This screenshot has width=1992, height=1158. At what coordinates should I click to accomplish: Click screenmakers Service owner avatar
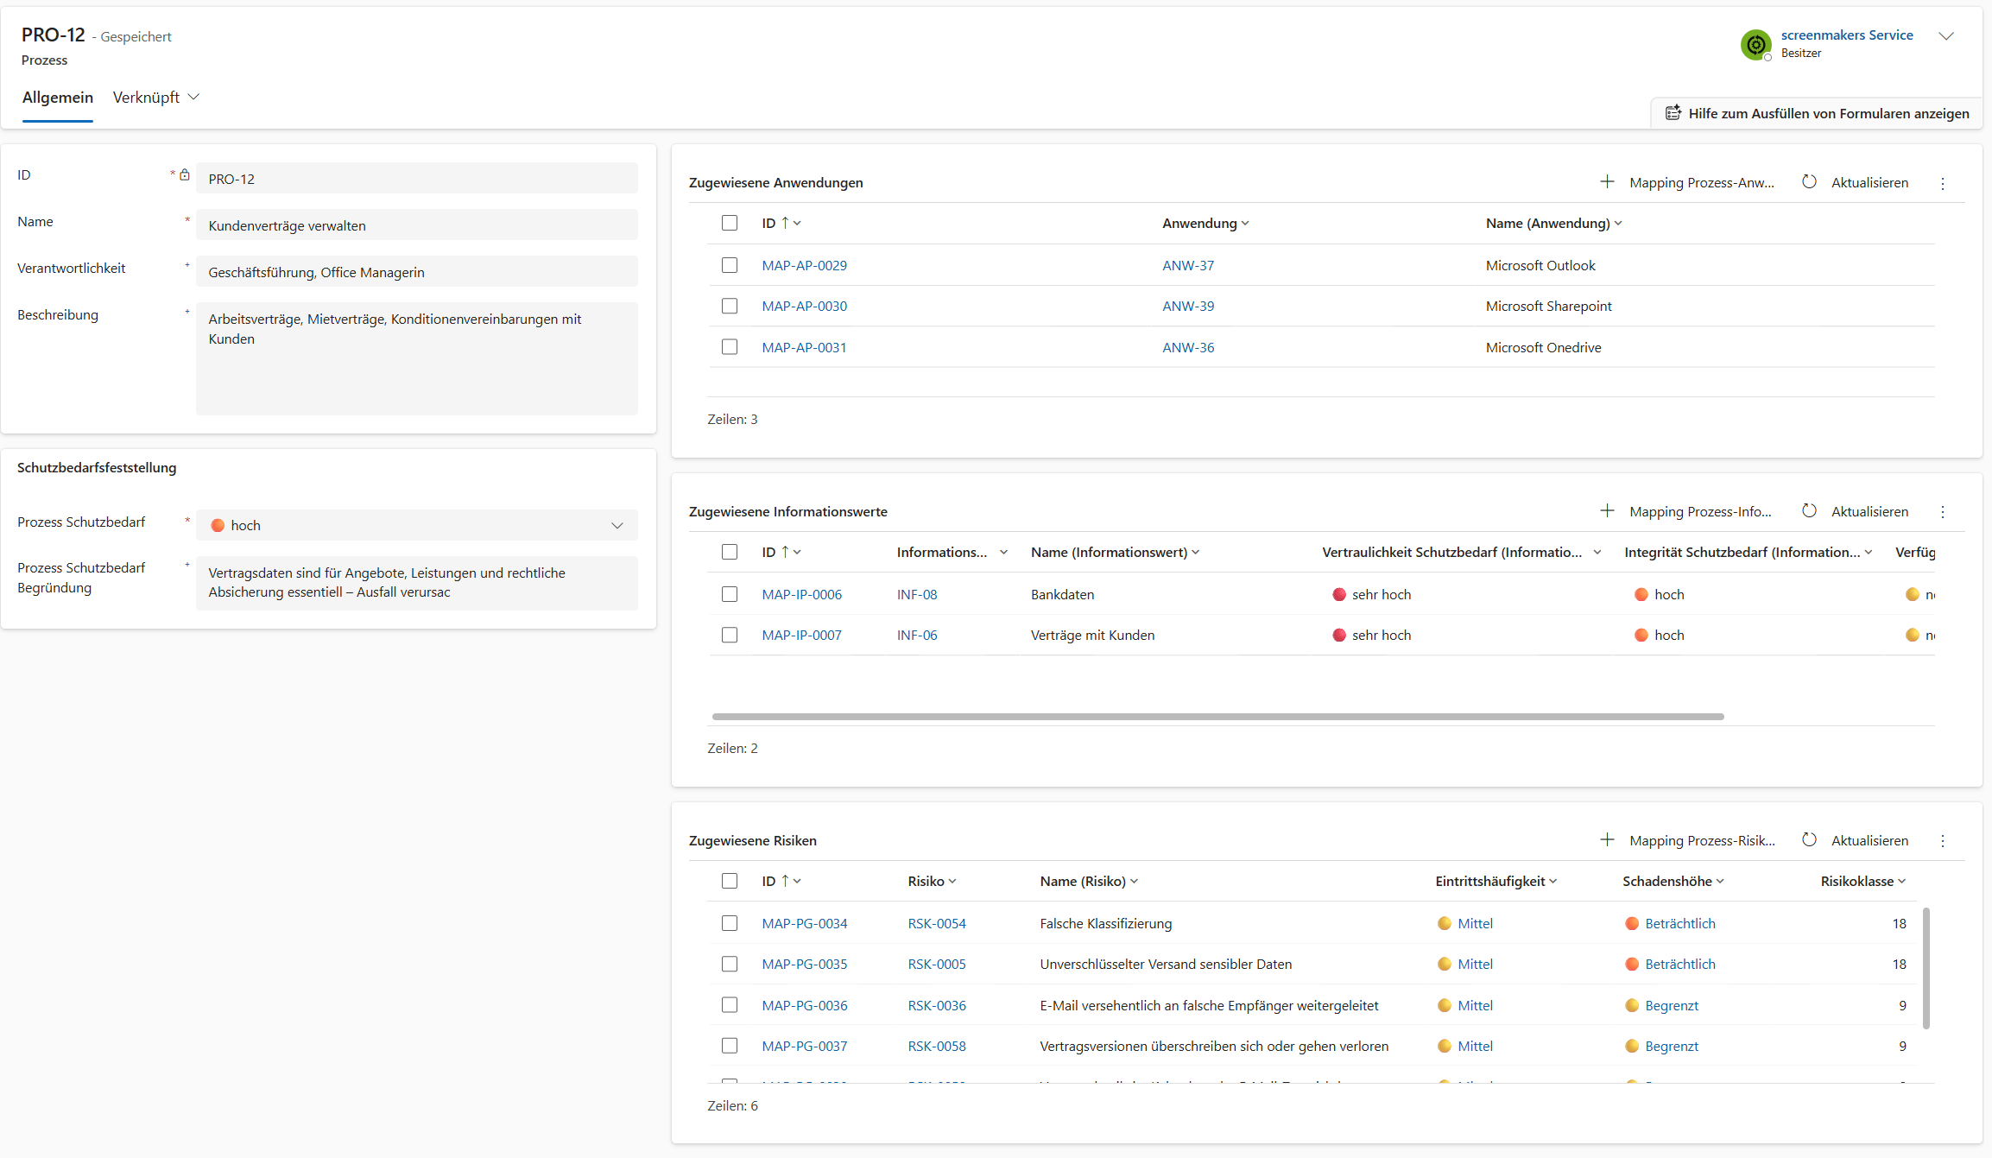[x=1755, y=44]
